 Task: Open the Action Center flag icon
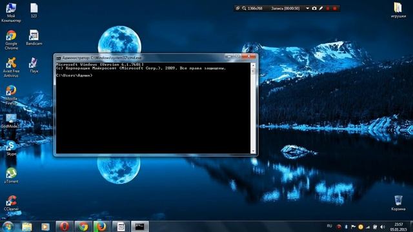coord(353,227)
